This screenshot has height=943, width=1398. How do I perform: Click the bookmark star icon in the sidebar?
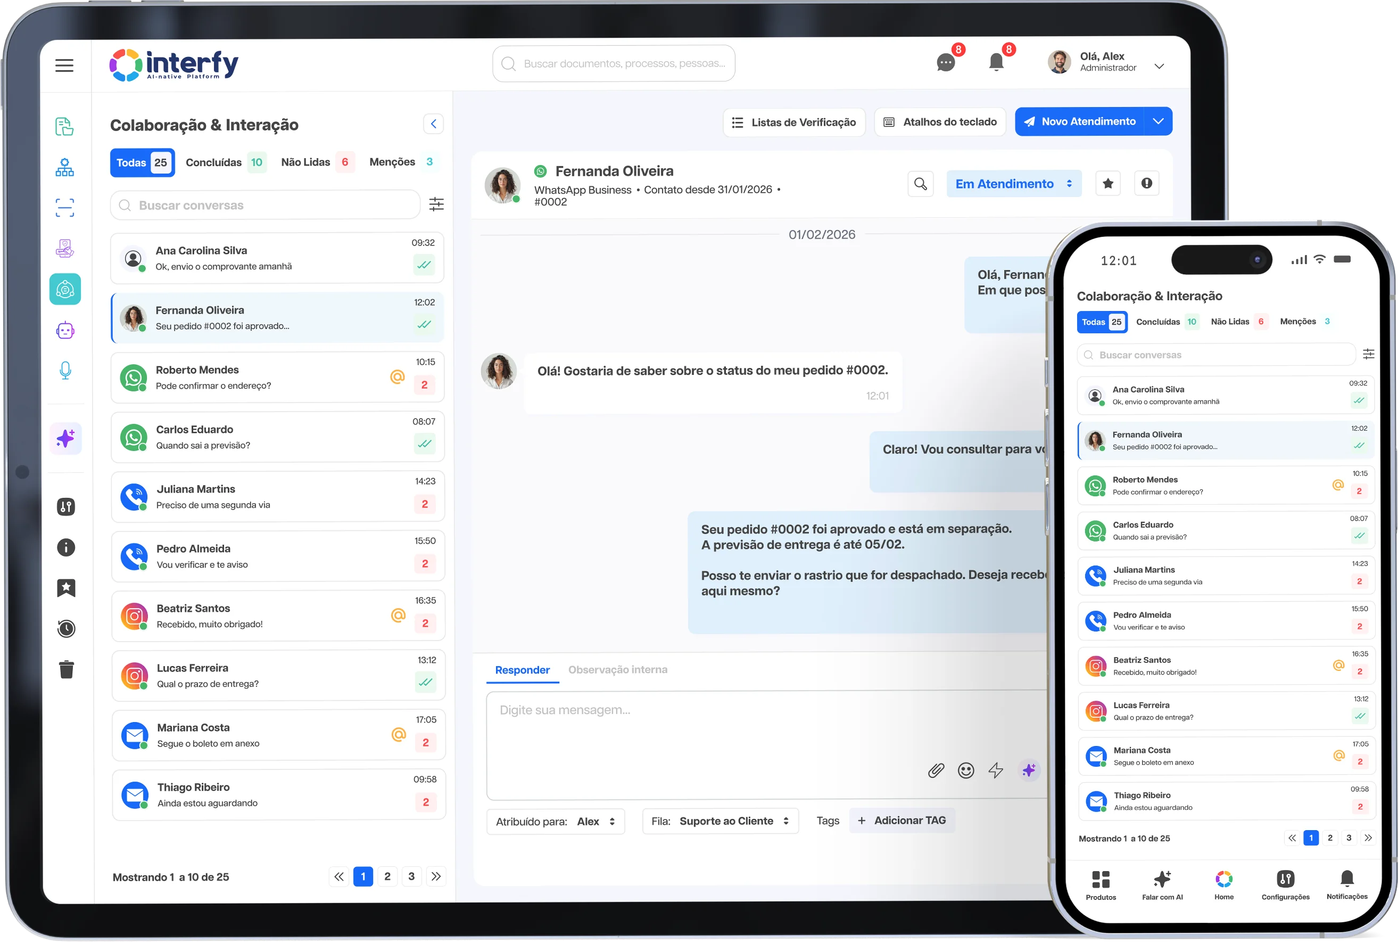[x=66, y=587]
